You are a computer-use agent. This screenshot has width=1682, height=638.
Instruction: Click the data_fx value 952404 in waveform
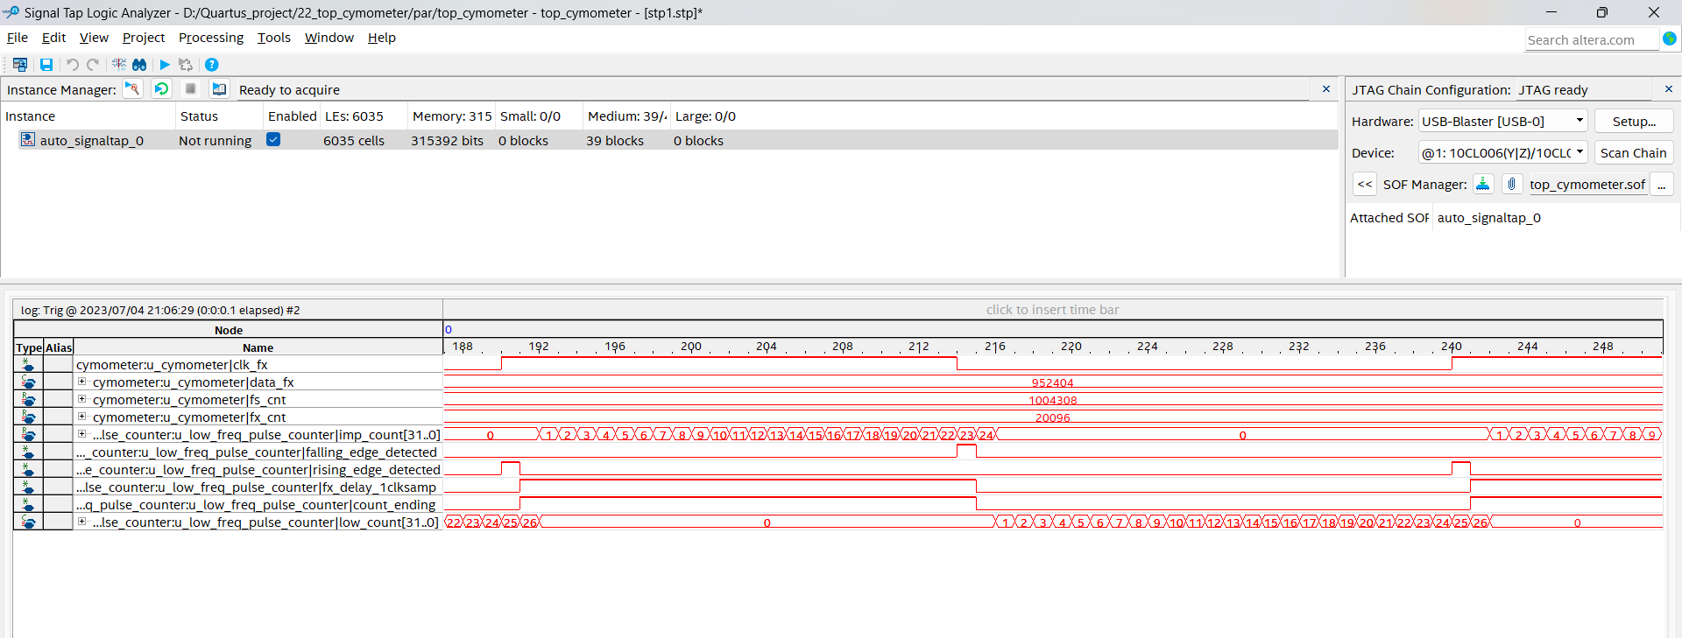(1052, 383)
